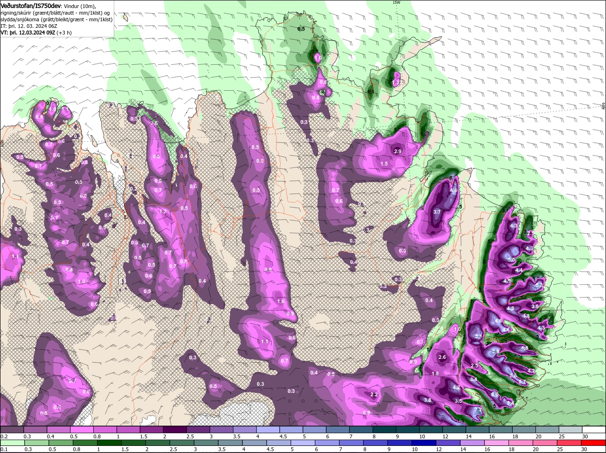
Task: Click the '0.2' label on snow scale
Action: tap(4, 436)
